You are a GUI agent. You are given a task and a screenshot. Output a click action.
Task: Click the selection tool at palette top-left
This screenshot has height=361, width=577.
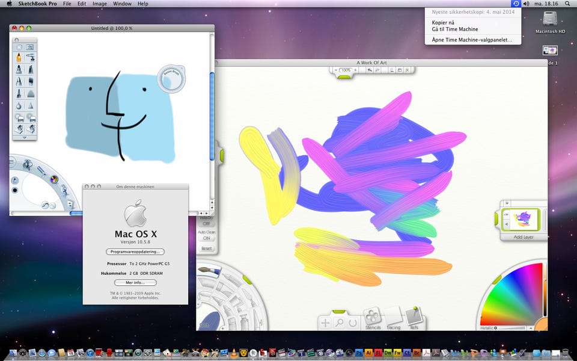click(x=19, y=47)
